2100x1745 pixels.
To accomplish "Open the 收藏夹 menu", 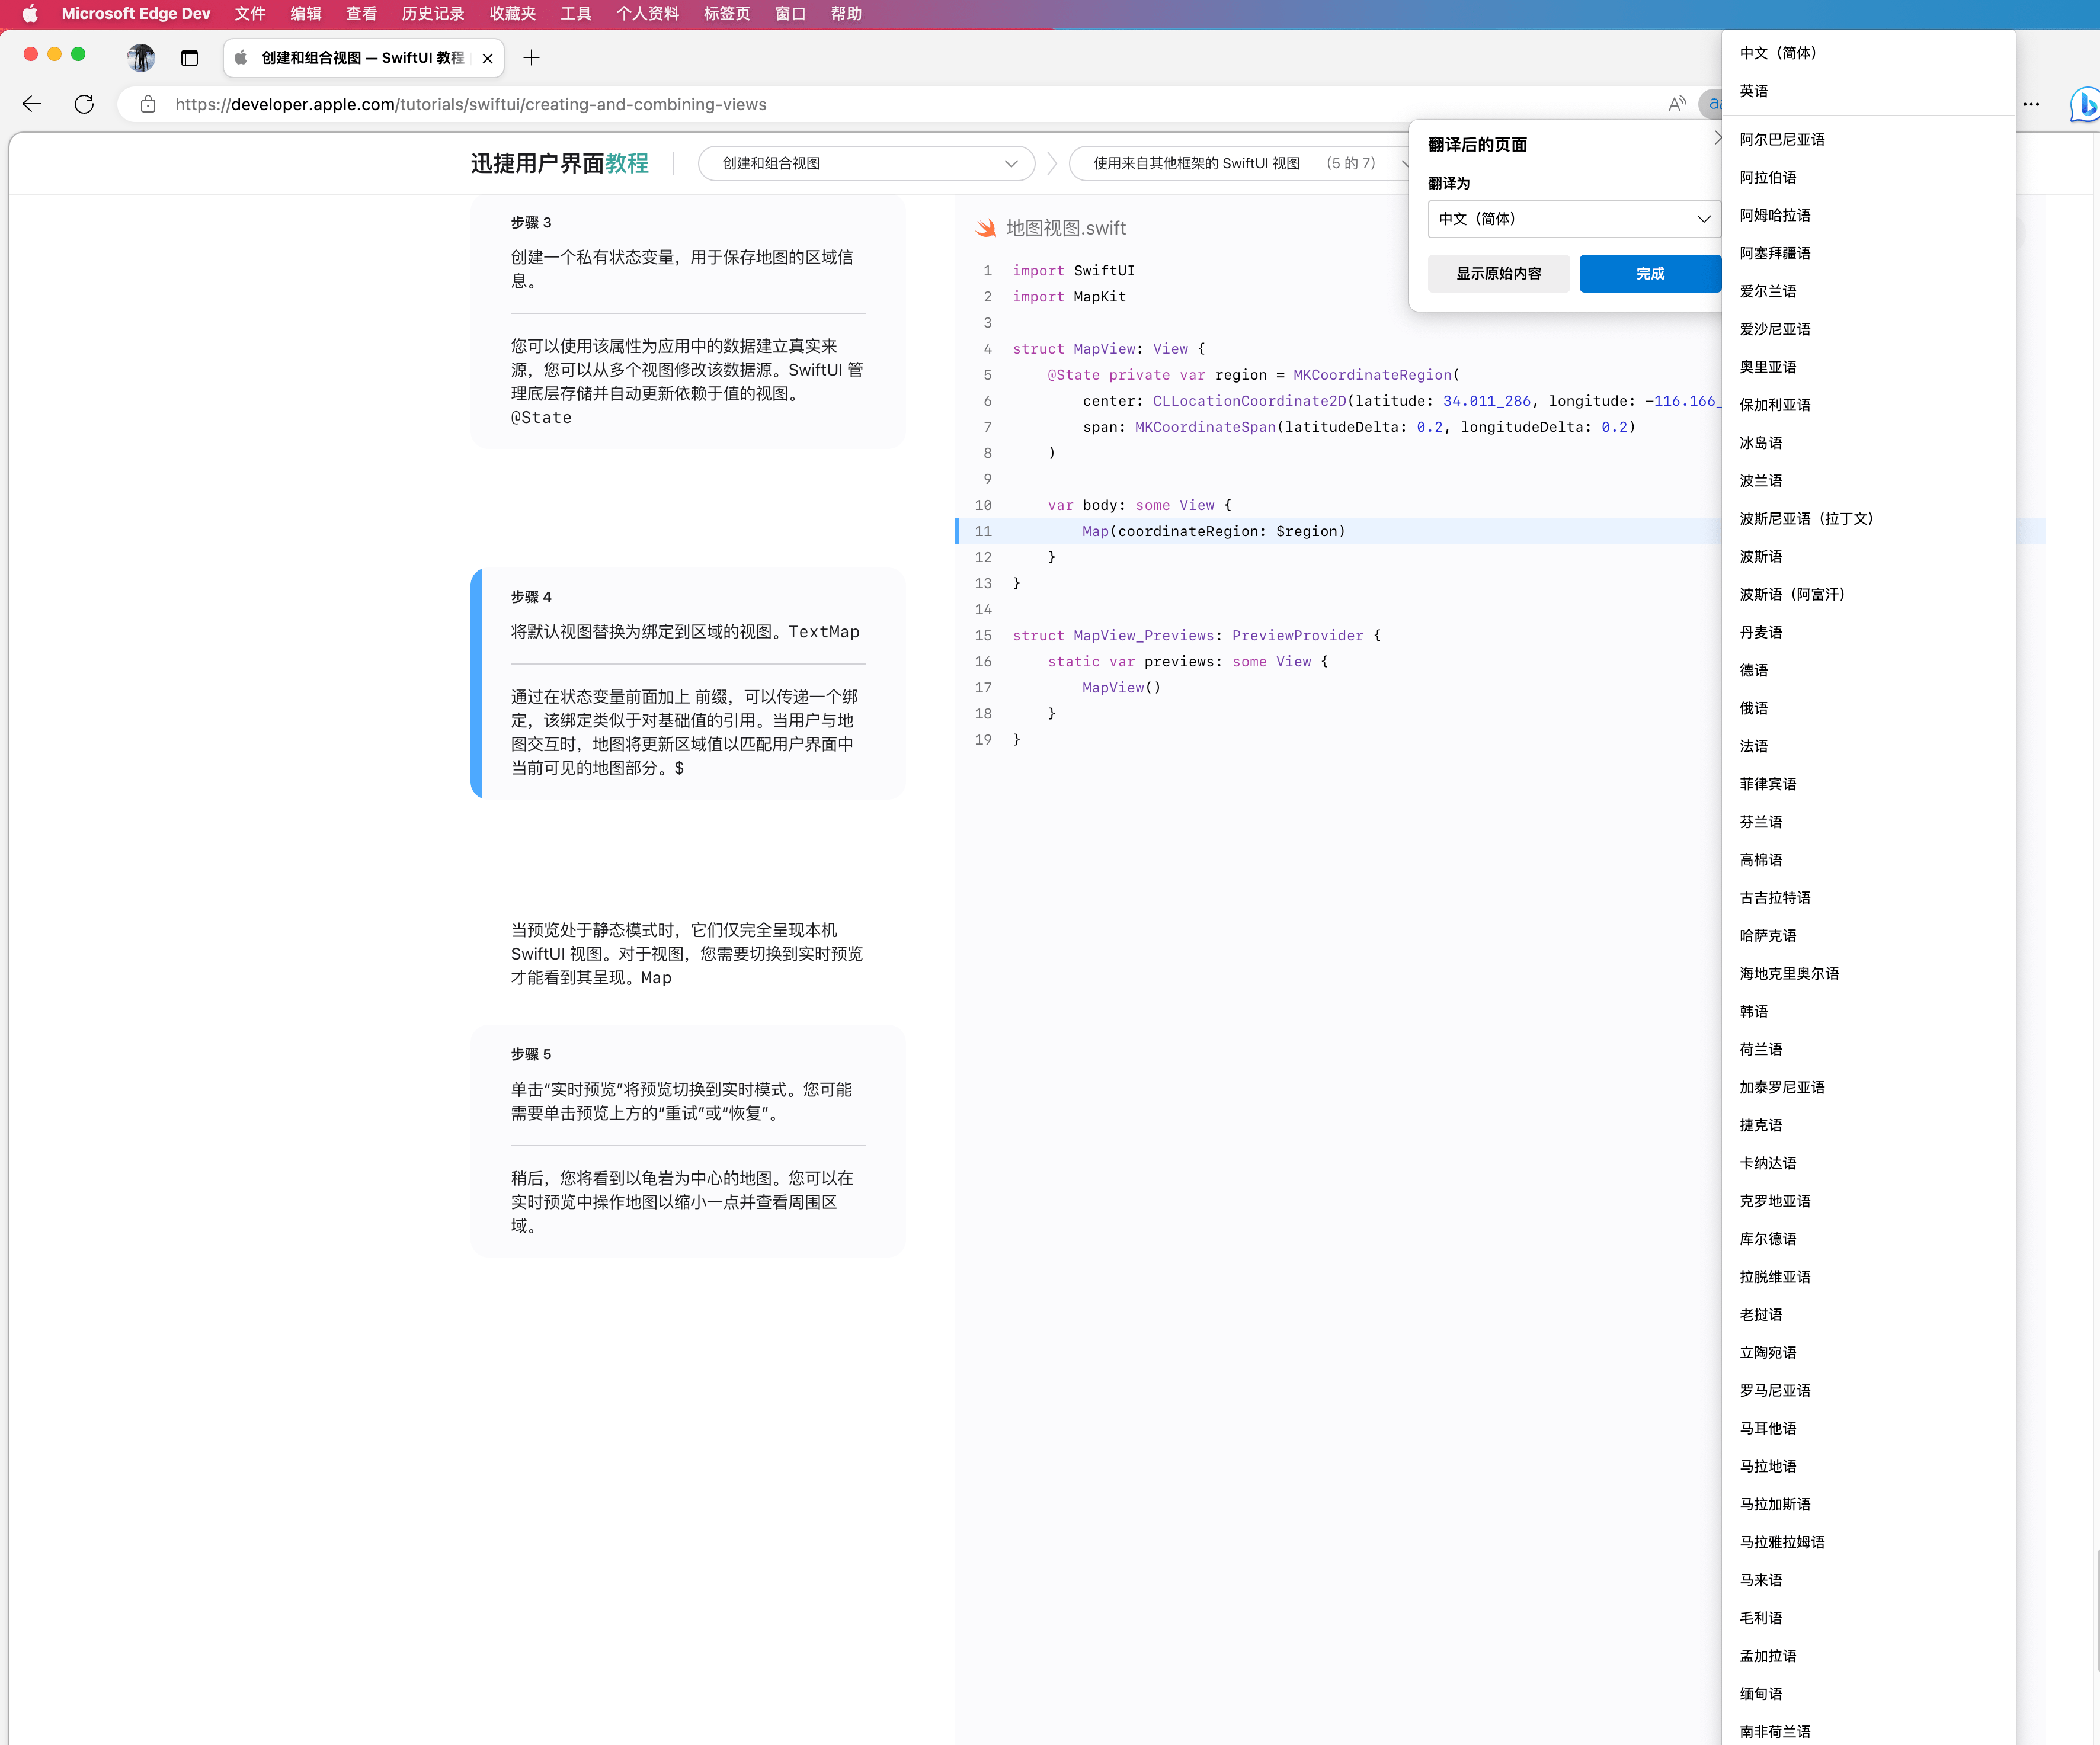I will pos(513,14).
